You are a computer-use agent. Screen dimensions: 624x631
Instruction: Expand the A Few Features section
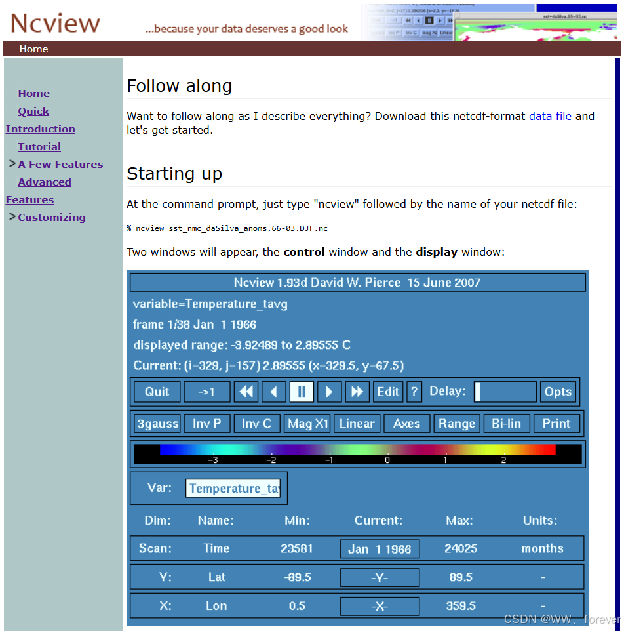[61, 164]
